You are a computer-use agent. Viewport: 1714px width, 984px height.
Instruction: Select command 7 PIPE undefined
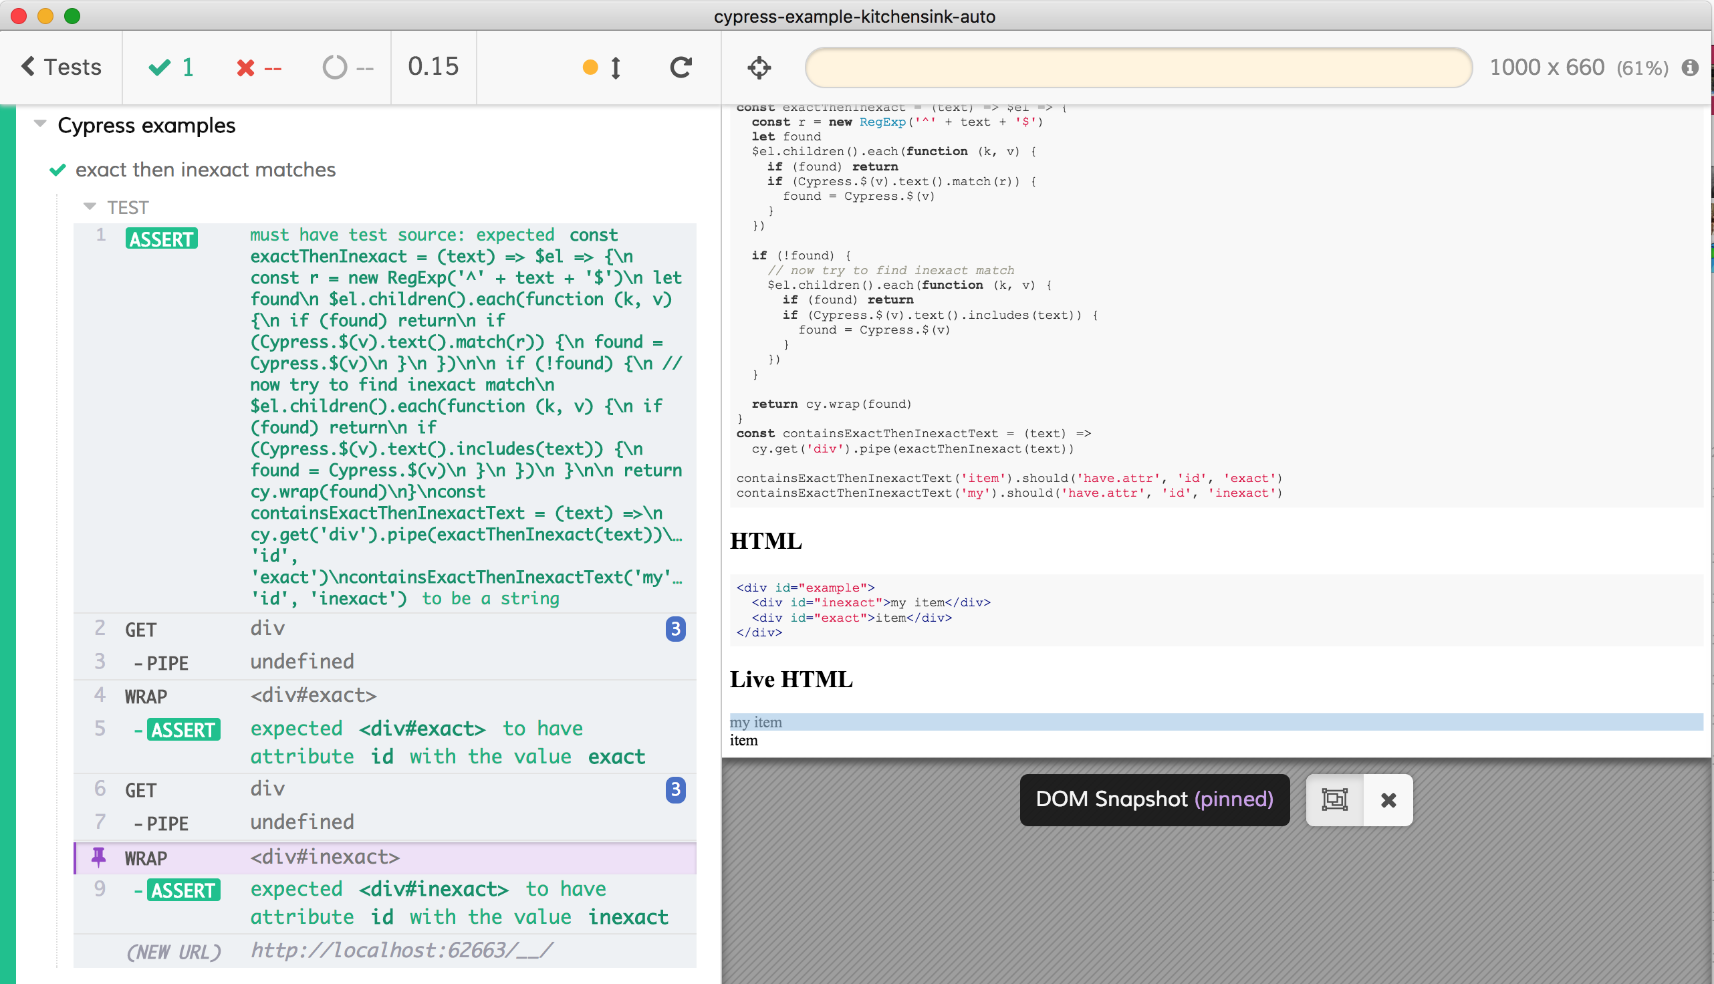(385, 822)
